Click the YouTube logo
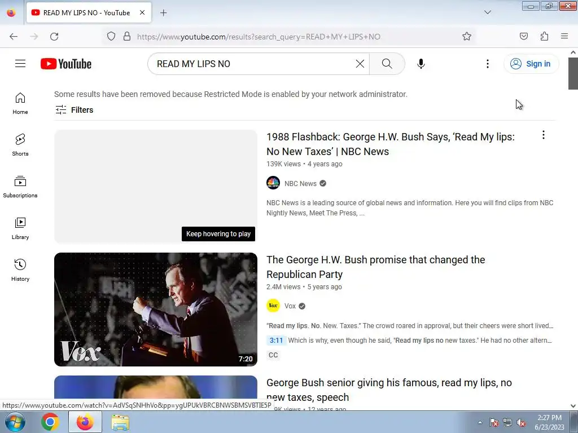 click(x=66, y=64)
